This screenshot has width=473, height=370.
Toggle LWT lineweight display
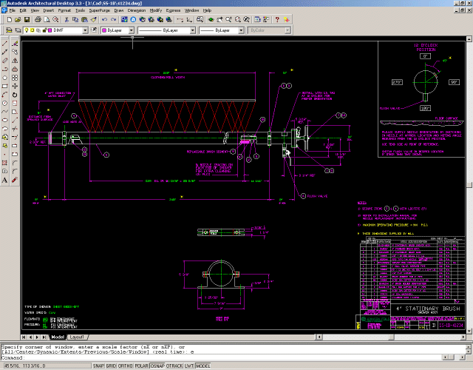click(x=189, y=366)
